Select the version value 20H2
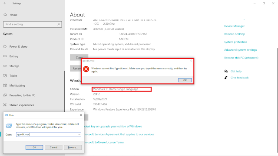This screenshot has width=278, height=156. (96, 94)
